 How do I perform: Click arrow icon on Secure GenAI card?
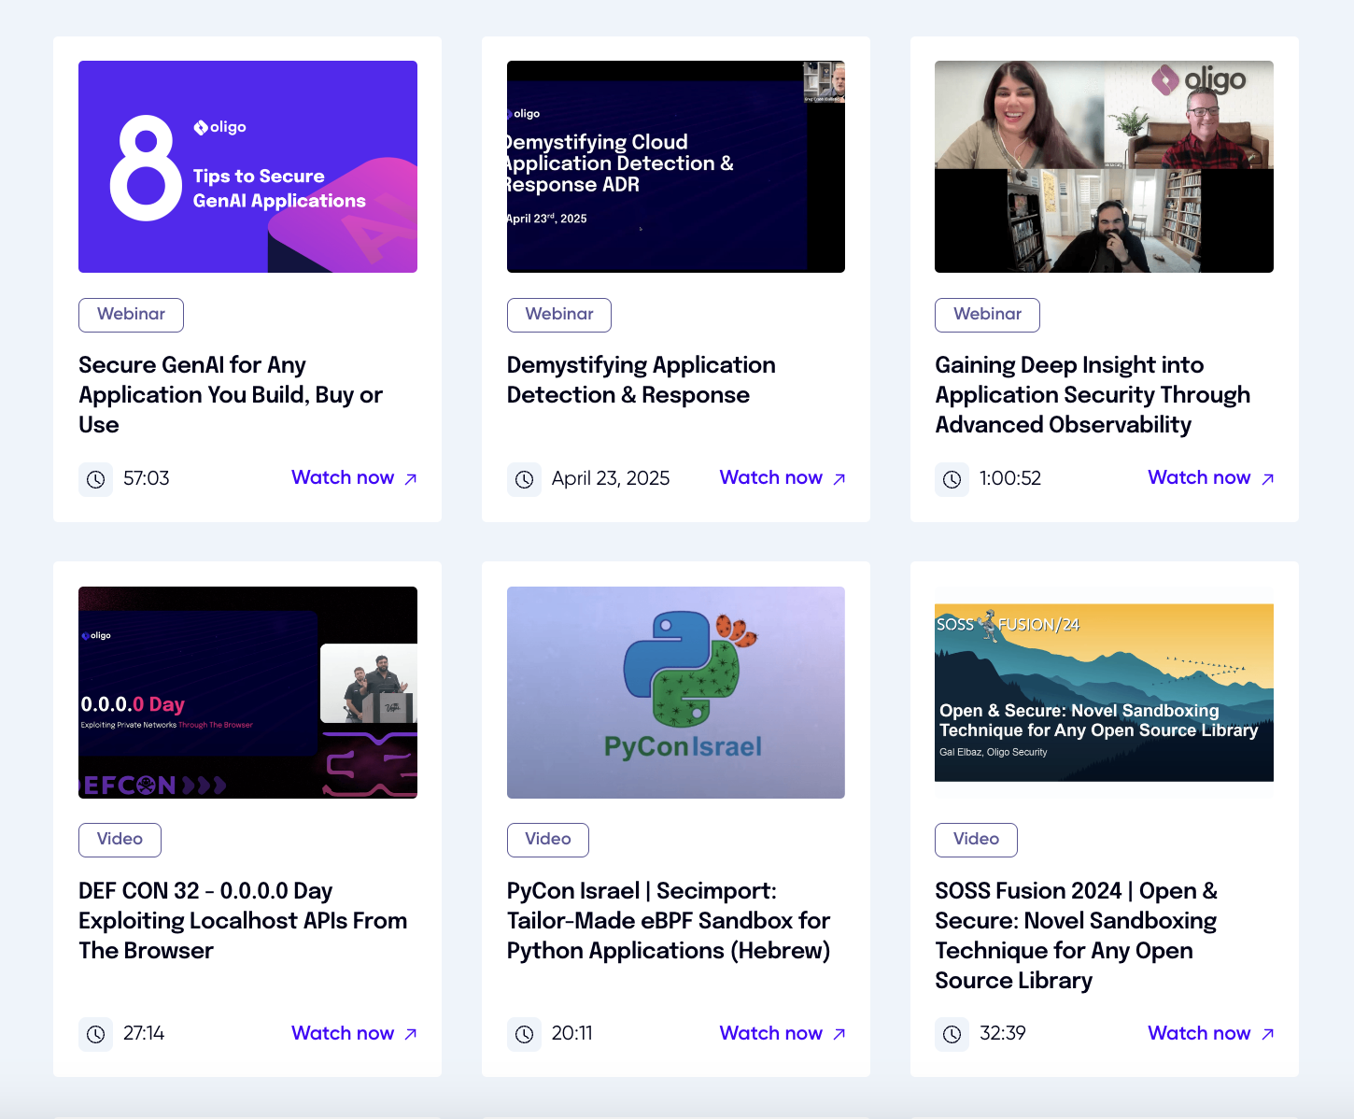[x=410, y=479]
